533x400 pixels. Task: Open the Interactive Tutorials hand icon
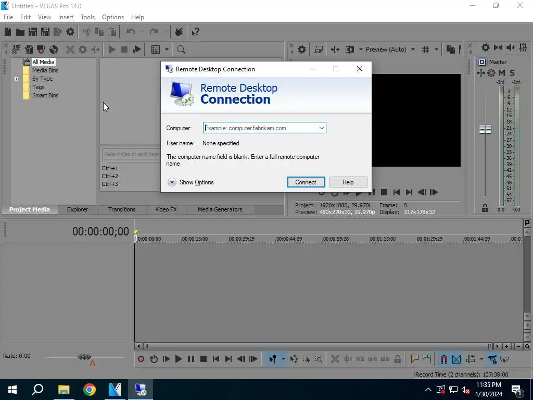[179, 32]
